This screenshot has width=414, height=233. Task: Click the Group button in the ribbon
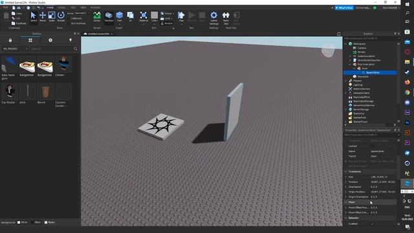coord(167,14)
